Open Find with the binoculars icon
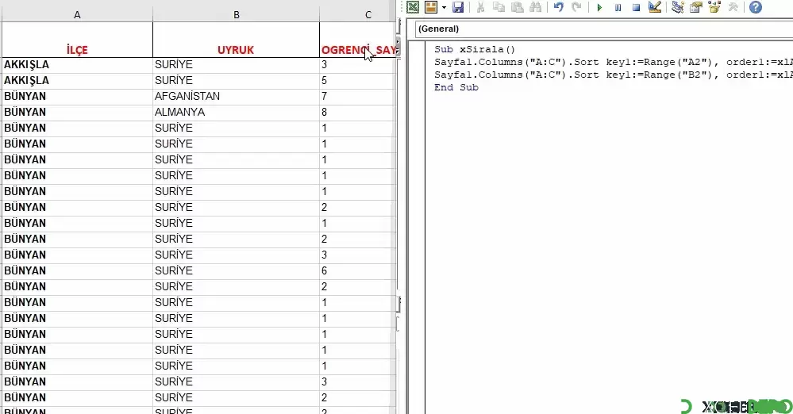 tap(535, 7)
